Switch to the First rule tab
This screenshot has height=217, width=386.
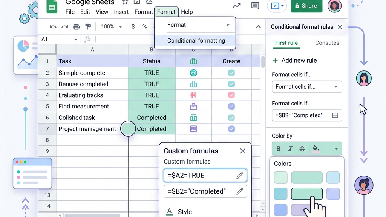[x=286, y=43]
